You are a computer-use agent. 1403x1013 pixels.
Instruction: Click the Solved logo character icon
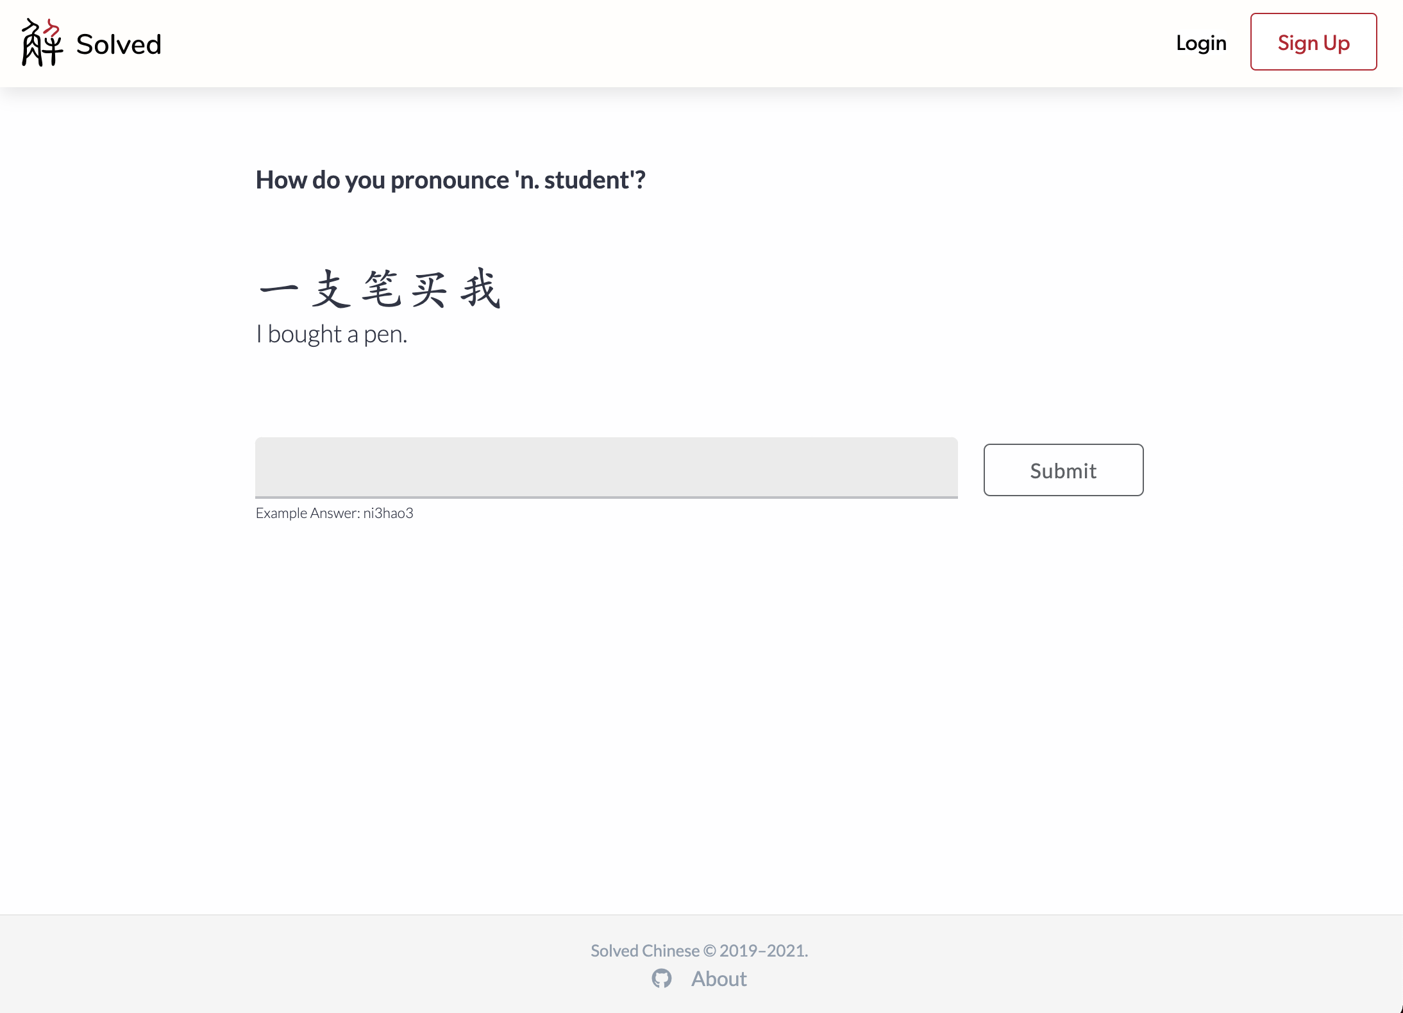point(42,43)
